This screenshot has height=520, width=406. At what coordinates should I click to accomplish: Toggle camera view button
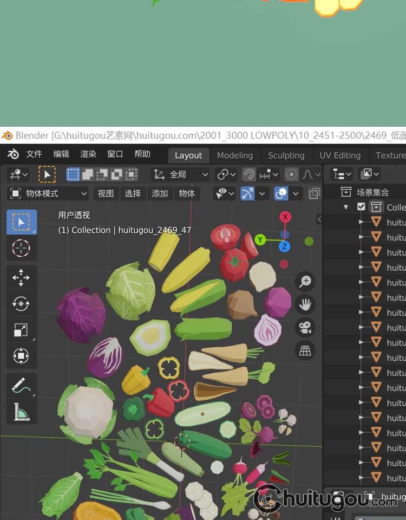click(x=305, y=327)
